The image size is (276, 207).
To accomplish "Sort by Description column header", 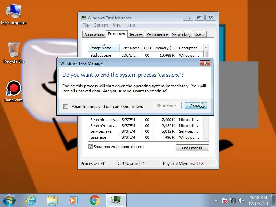I will (190, 48).
